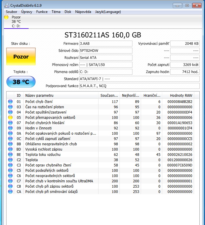Open the Téma menu
The width and height of the screenshot is (205, 225).
pos(56,12)
